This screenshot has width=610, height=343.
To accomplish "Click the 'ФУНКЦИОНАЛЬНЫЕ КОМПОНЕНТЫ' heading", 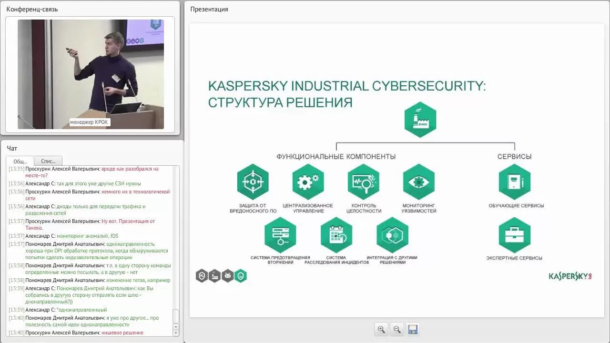I will click(336, 156).
